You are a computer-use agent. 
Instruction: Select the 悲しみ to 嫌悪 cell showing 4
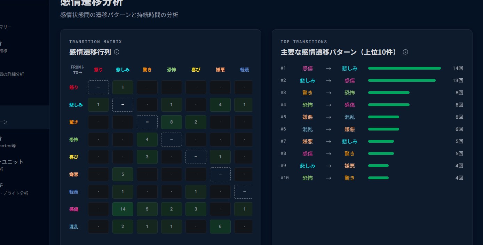pyautogui.click(x=220, y=105)
